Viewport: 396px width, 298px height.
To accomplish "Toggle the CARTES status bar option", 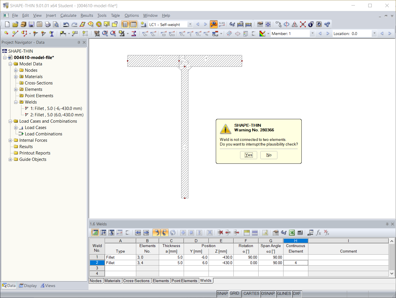I will 251,294.
